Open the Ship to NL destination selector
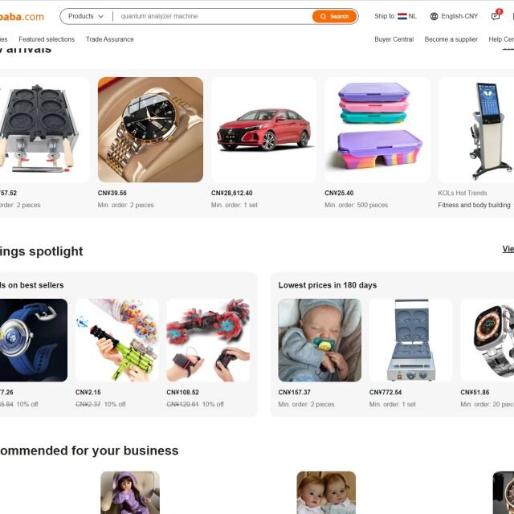The height and width of the screenshot is (514, 514). click(395, 16)
